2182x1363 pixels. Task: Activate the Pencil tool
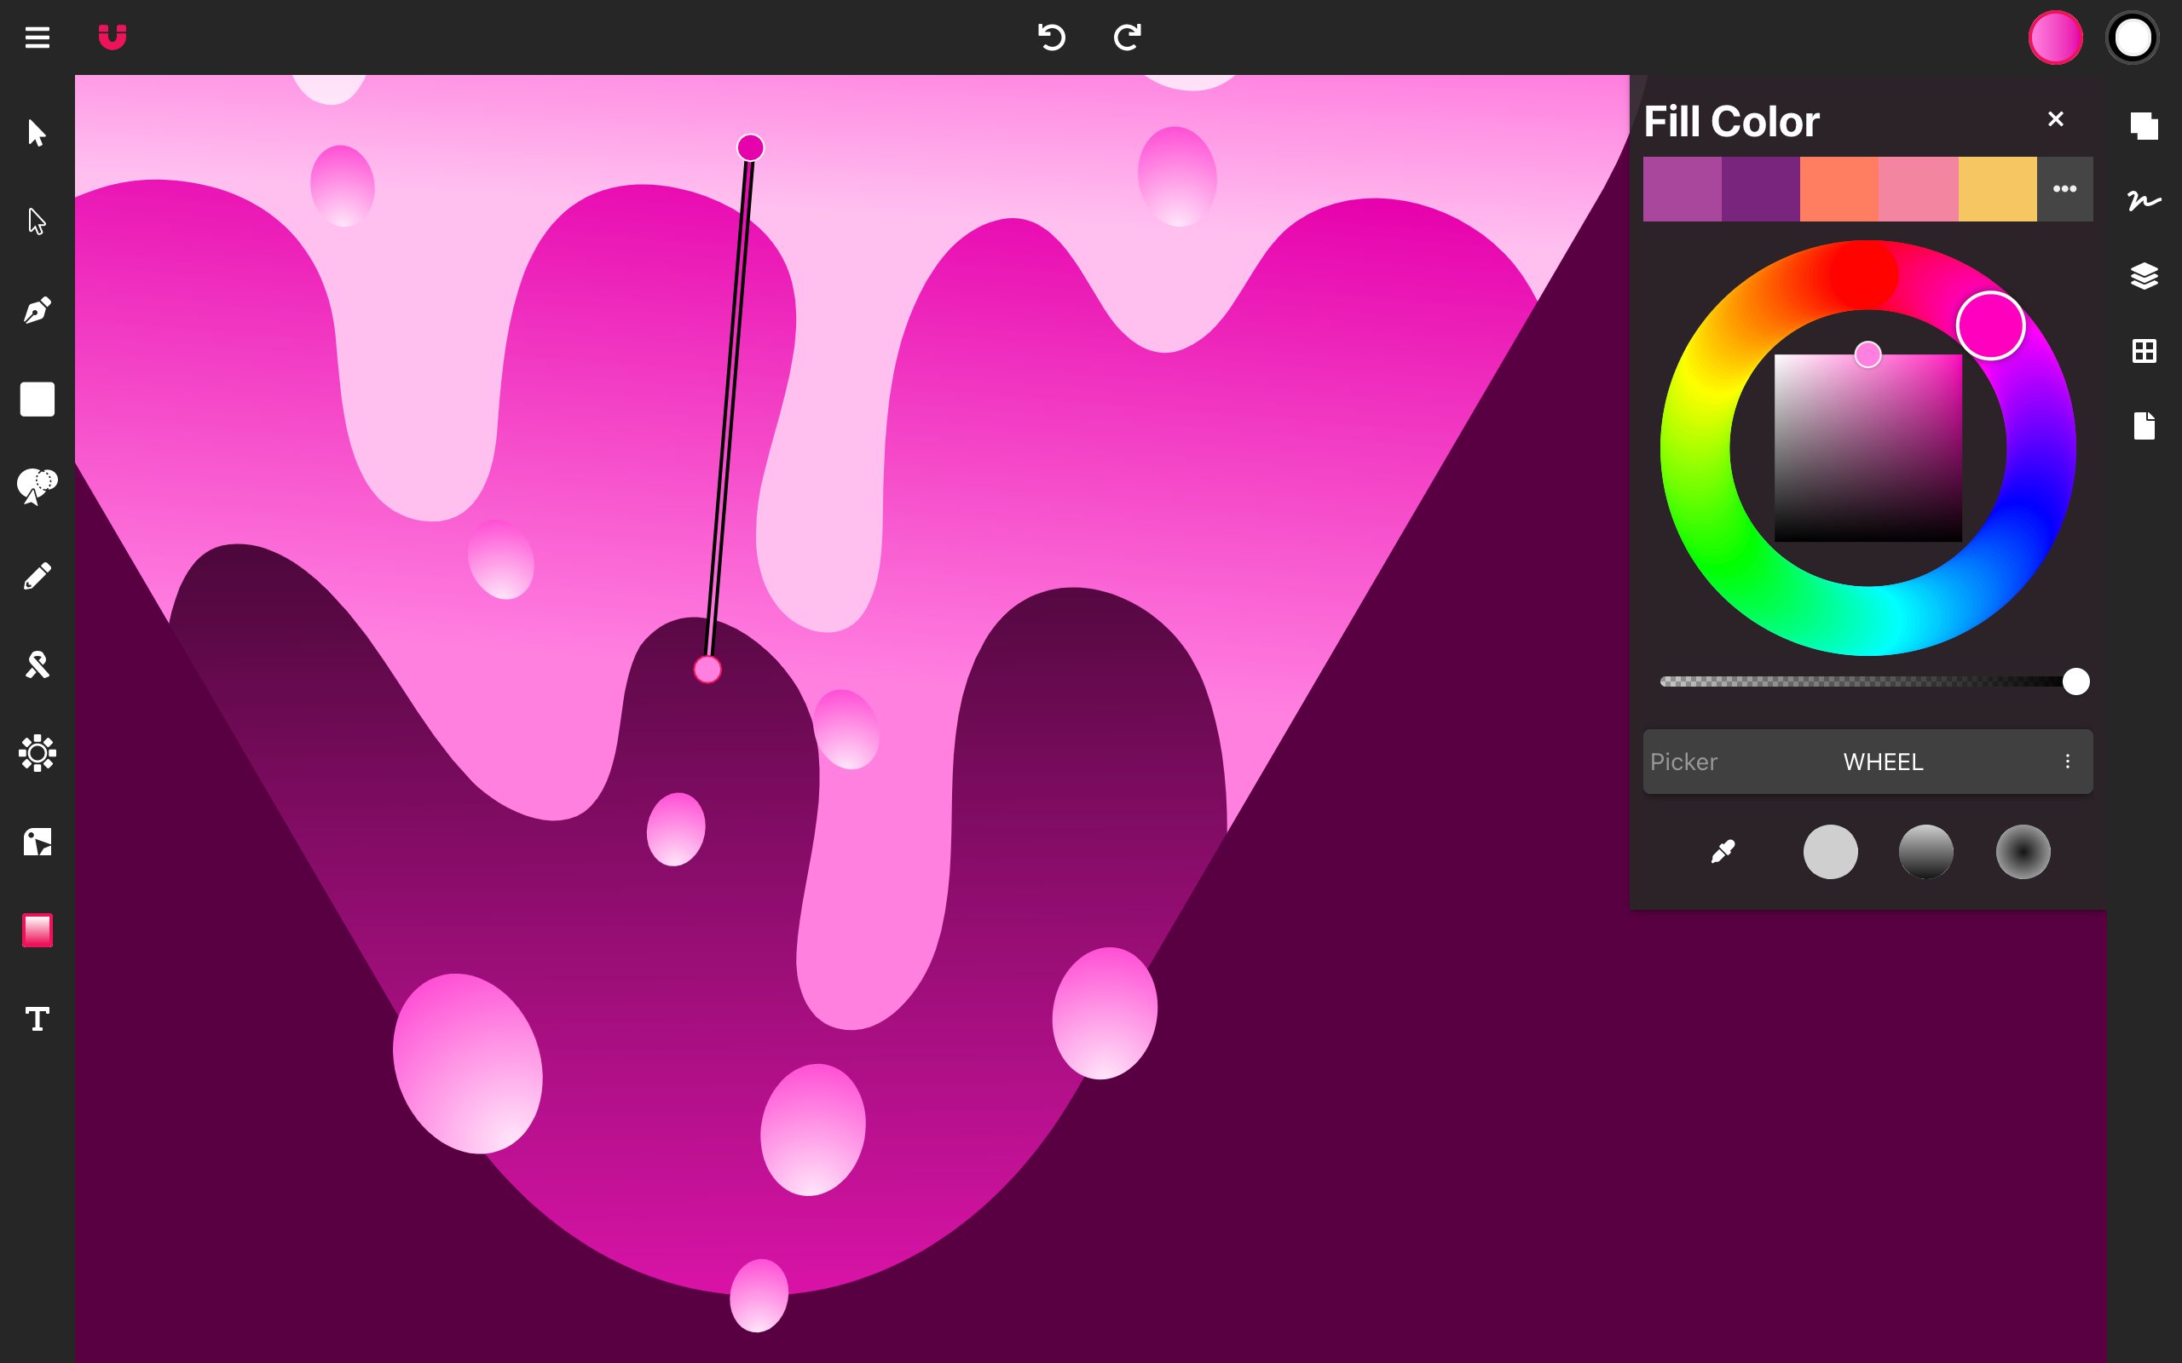(37, 574)
